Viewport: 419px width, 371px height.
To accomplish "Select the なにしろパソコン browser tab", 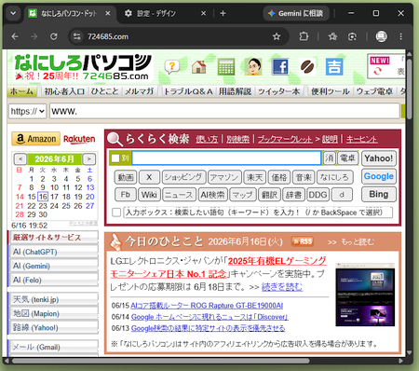I will [69, 13].
